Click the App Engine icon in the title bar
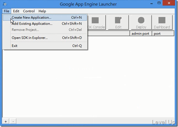This screenshot has width=178, height=127. [x=5, y=4]
